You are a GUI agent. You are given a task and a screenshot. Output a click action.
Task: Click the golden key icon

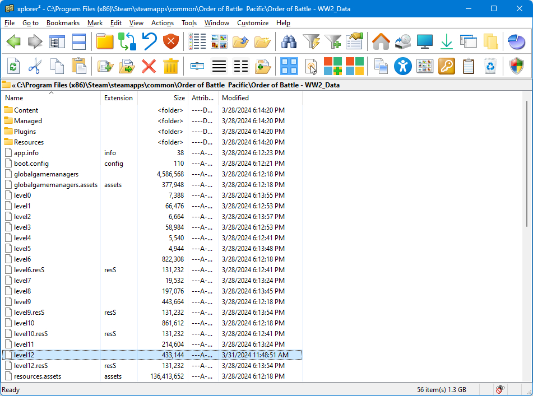tap(446, 66)
